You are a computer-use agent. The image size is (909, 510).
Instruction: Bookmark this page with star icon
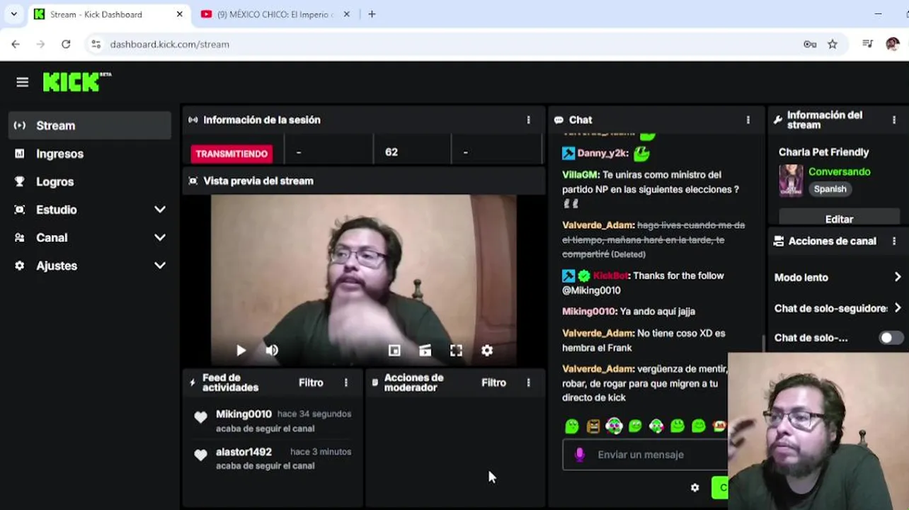click(833, 44)
